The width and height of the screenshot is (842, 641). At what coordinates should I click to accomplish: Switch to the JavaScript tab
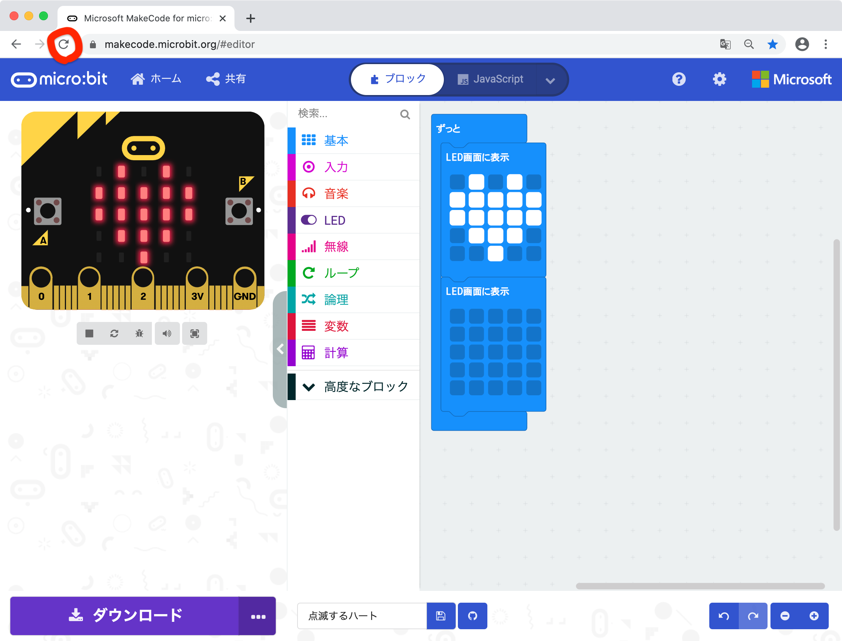(491, 79)
